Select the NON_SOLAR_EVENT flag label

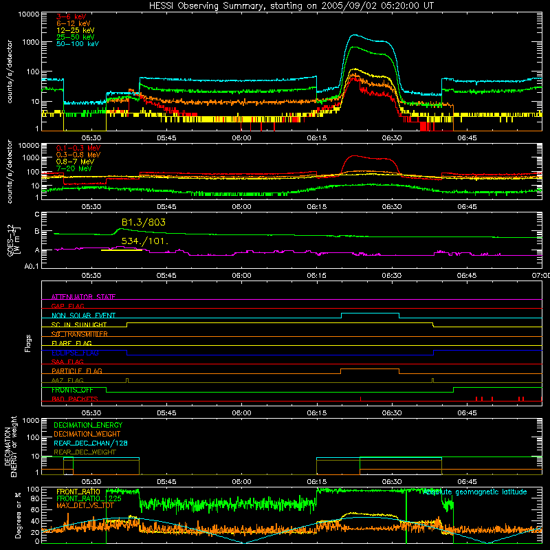coord(83,316)
